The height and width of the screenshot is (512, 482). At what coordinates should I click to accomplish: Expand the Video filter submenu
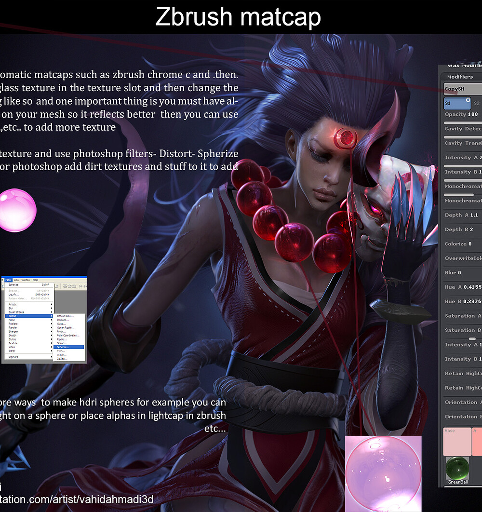29,347
